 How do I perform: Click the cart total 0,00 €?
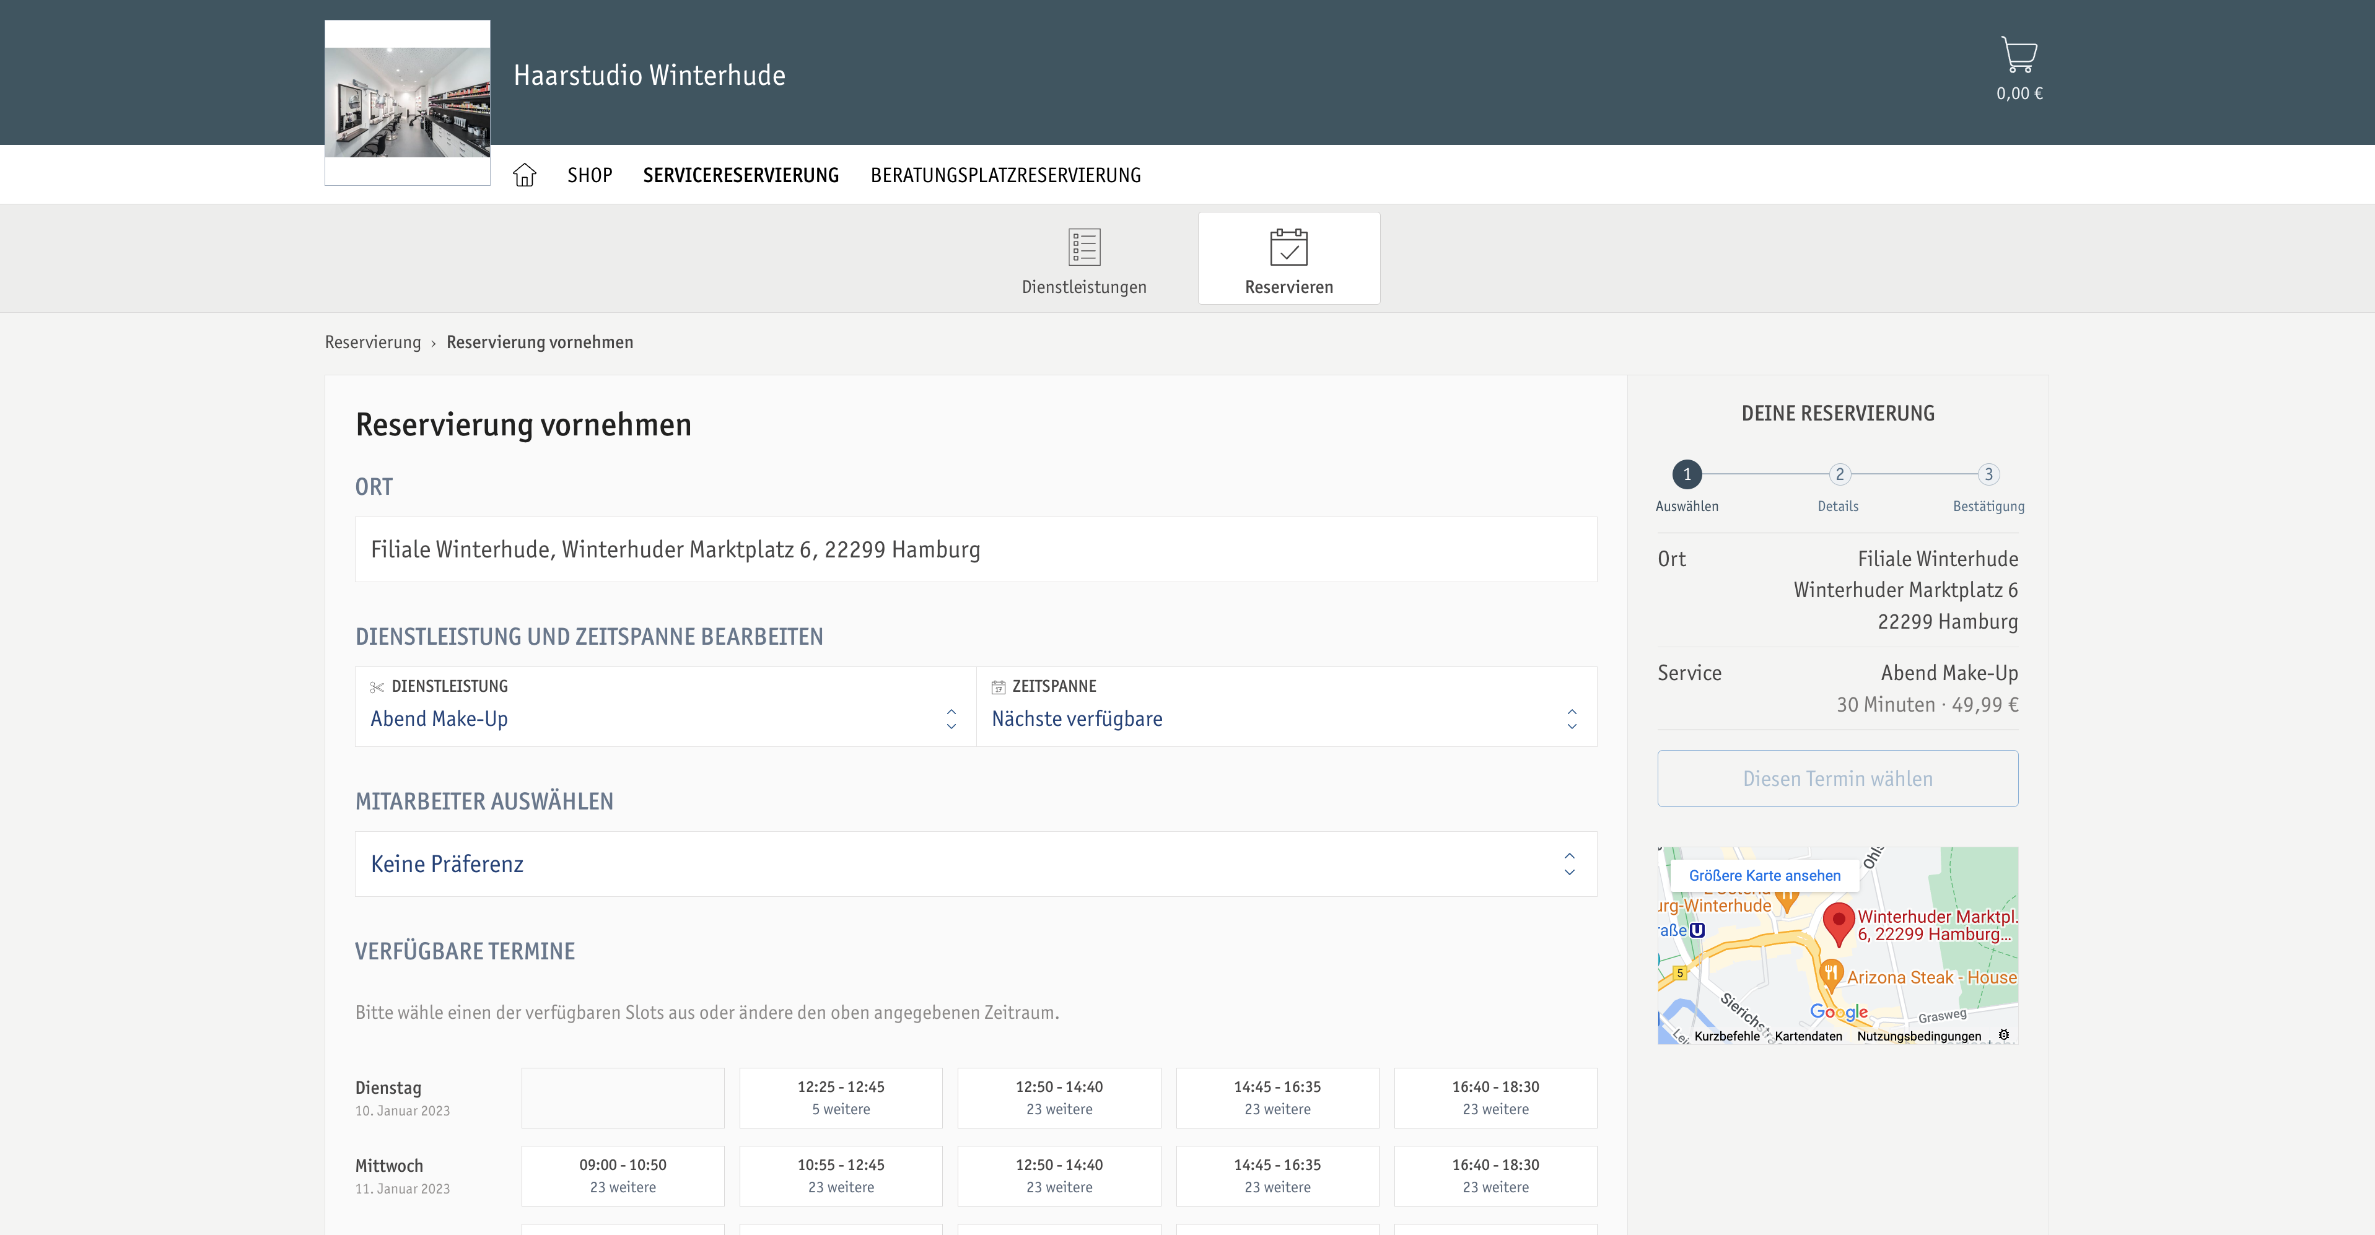2019,93
